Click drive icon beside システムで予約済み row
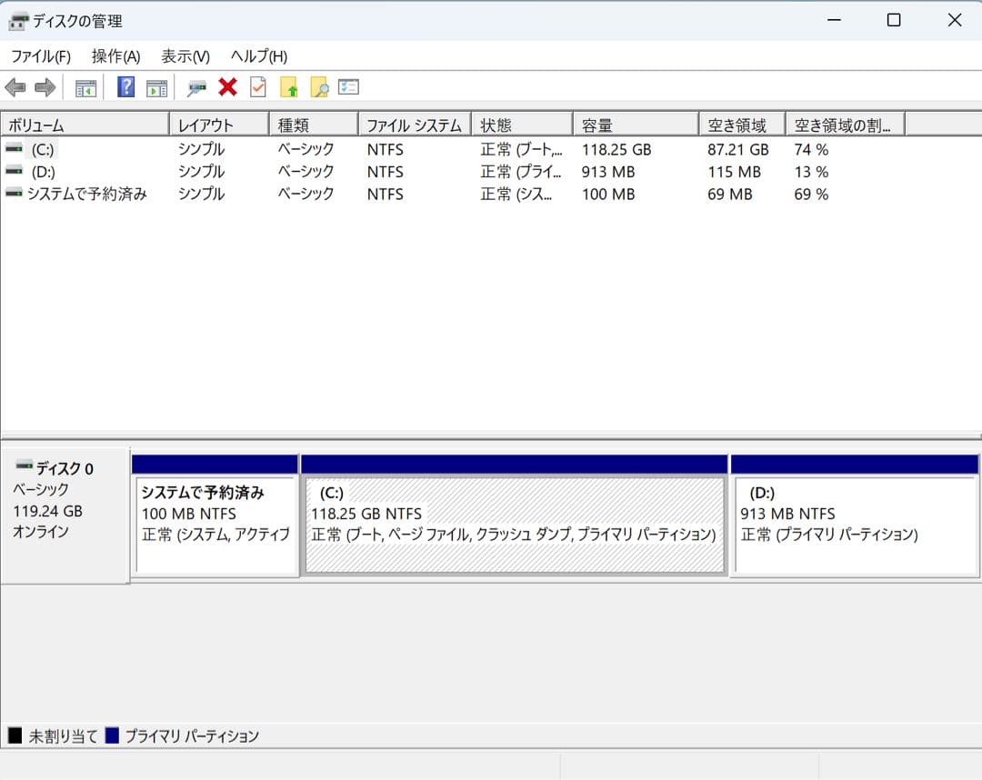This screenshot has height=780, width=982. click(x=15, y=194)
